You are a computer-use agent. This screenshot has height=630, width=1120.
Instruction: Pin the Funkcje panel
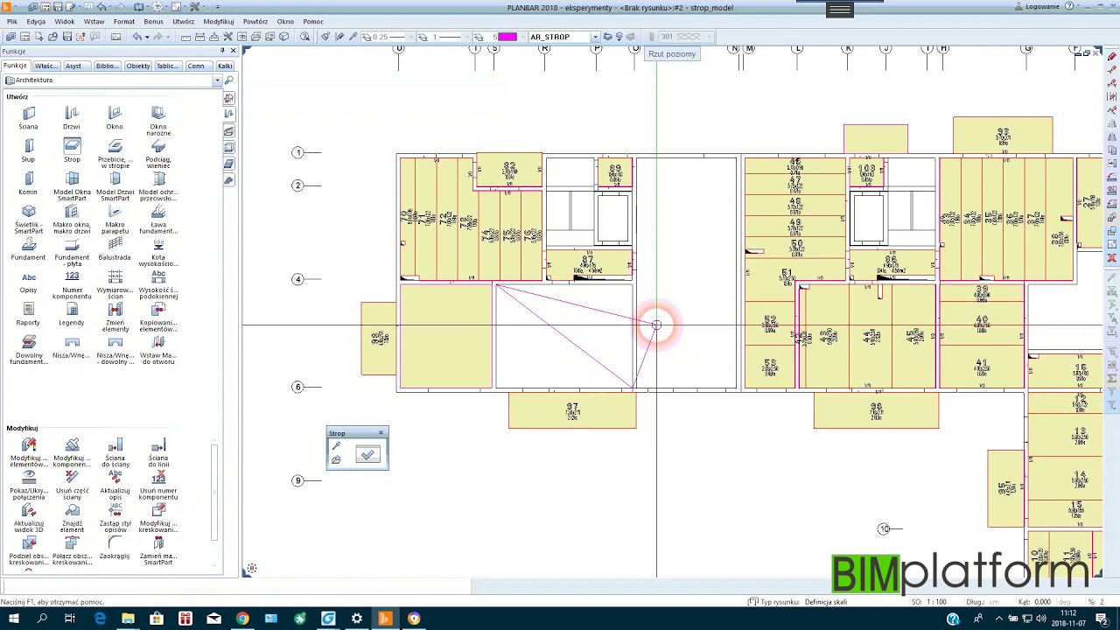pos(222,52)
